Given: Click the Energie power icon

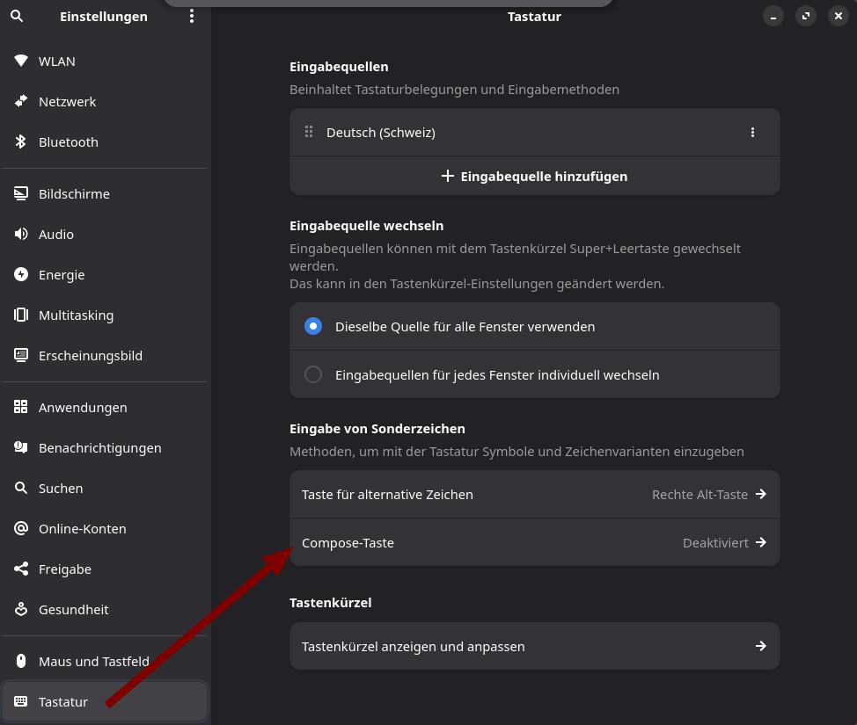Looking at the screenshot, I should (21, 274).
